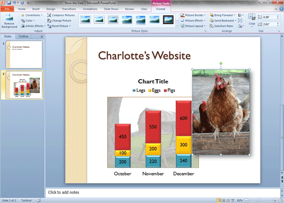The height and width of the screenshot is (203, 284).
Task: Click Compress Pictures icon
Action: [49, 15]
